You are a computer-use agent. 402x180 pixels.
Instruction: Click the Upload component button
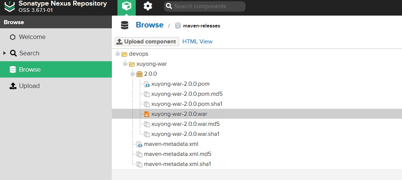coord(147,42)
